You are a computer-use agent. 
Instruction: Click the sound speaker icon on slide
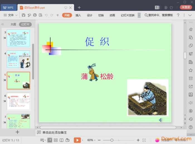click(x=161, y=120)
